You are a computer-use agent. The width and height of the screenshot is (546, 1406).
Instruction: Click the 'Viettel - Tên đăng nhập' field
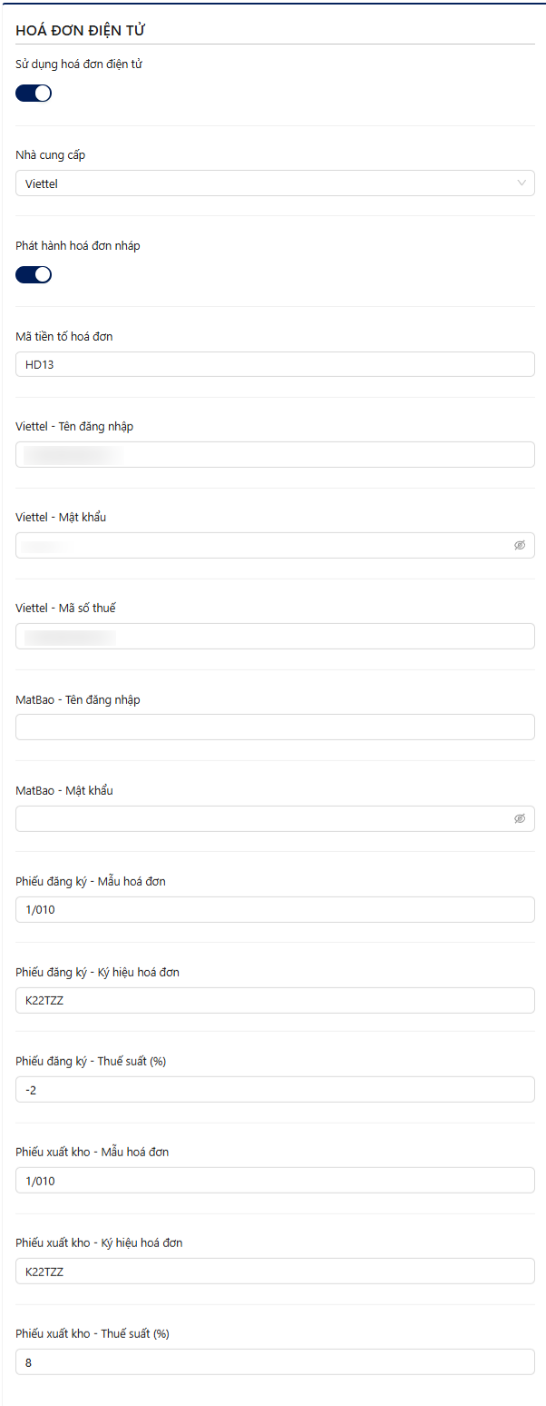[275, 455]
